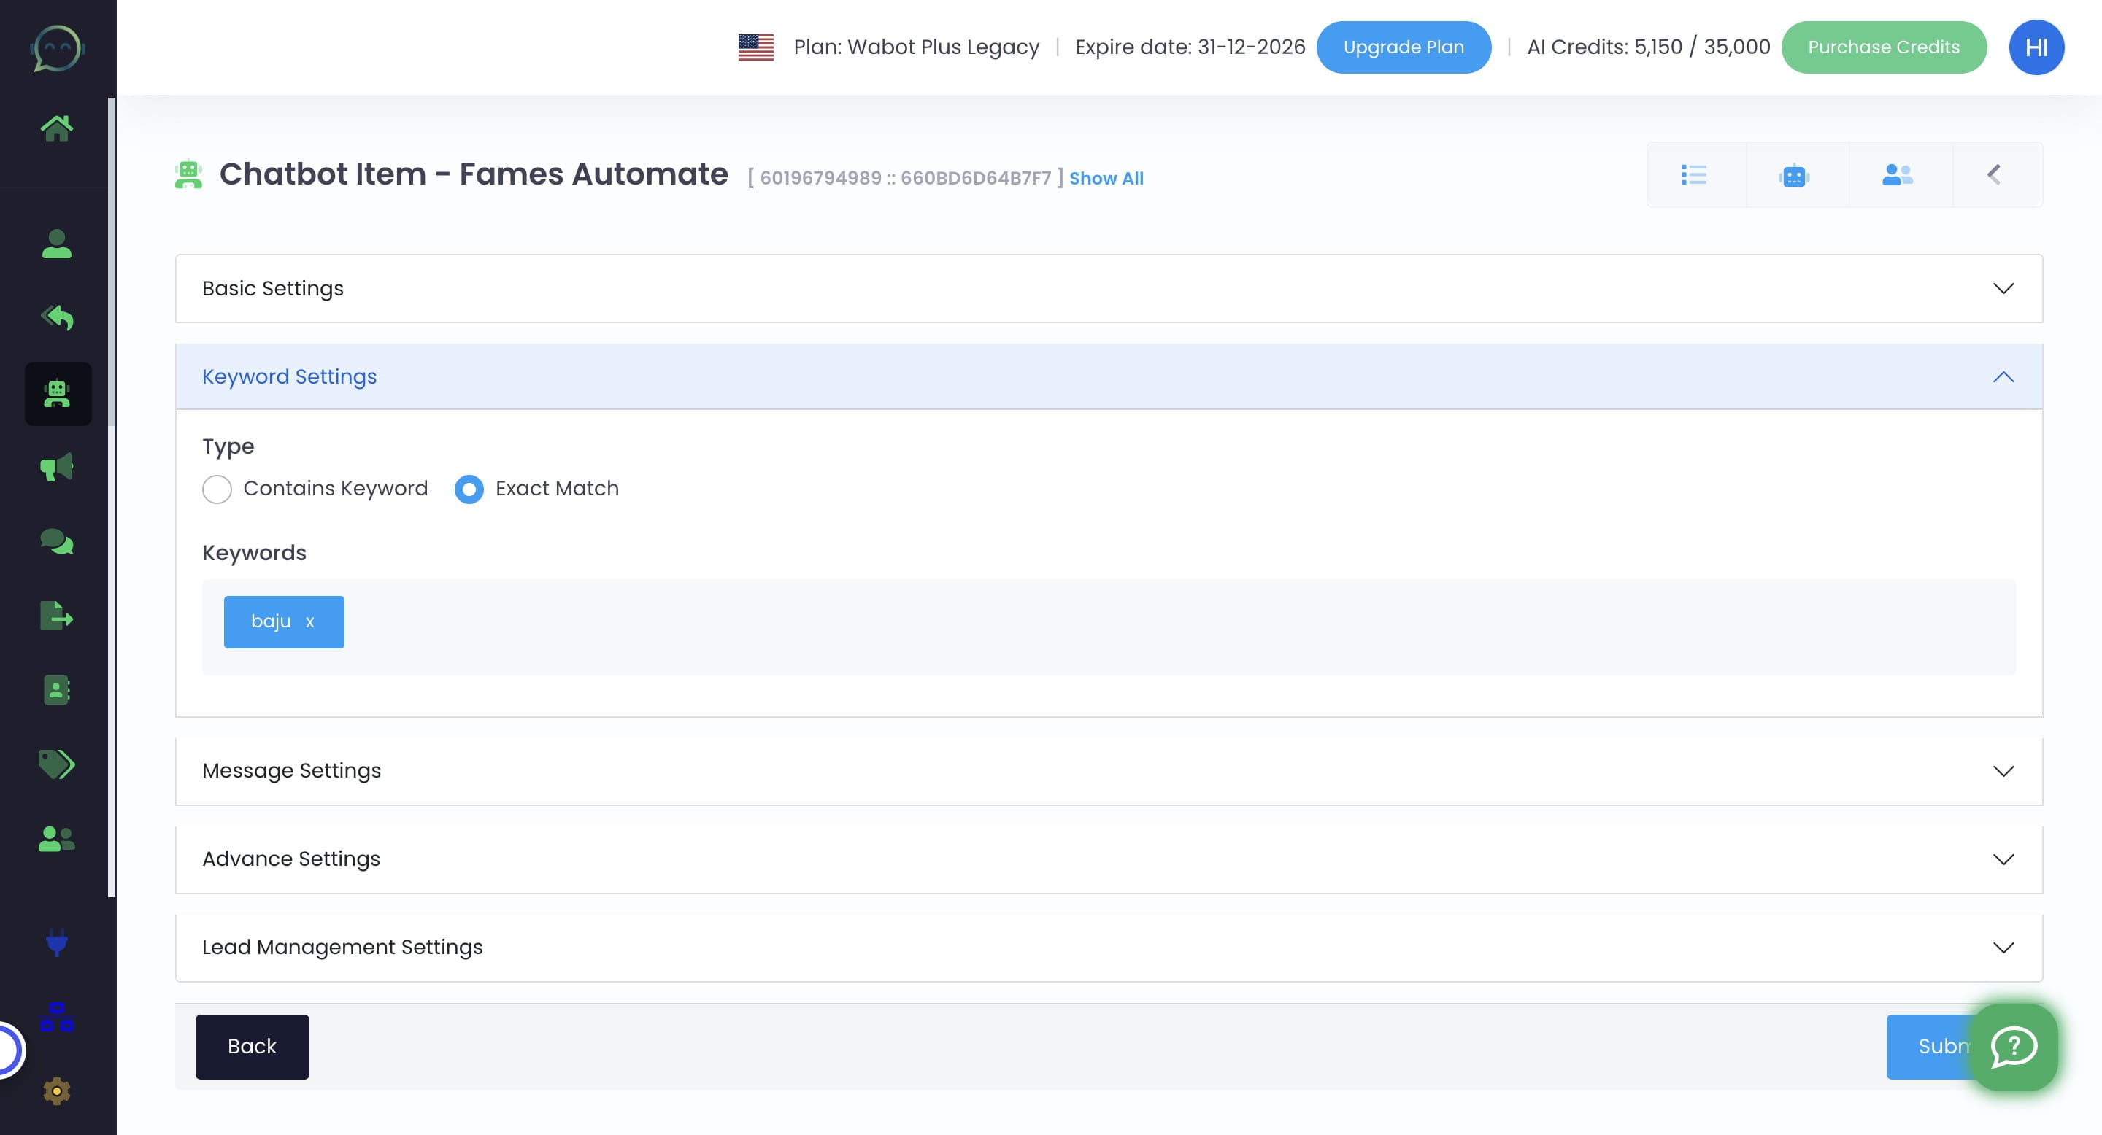Click the tags icon in sidebar
Image resolution: width=2102 pixels, height=1135 pixels.
tap(56, 764)
